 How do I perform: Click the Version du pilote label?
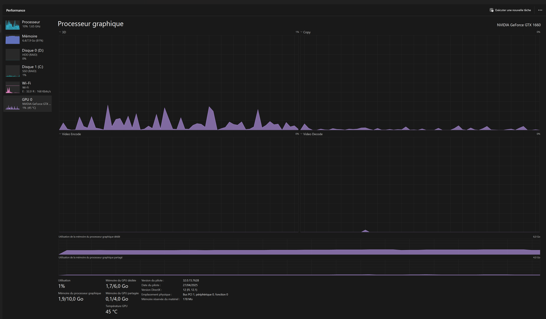pos(152,280)
